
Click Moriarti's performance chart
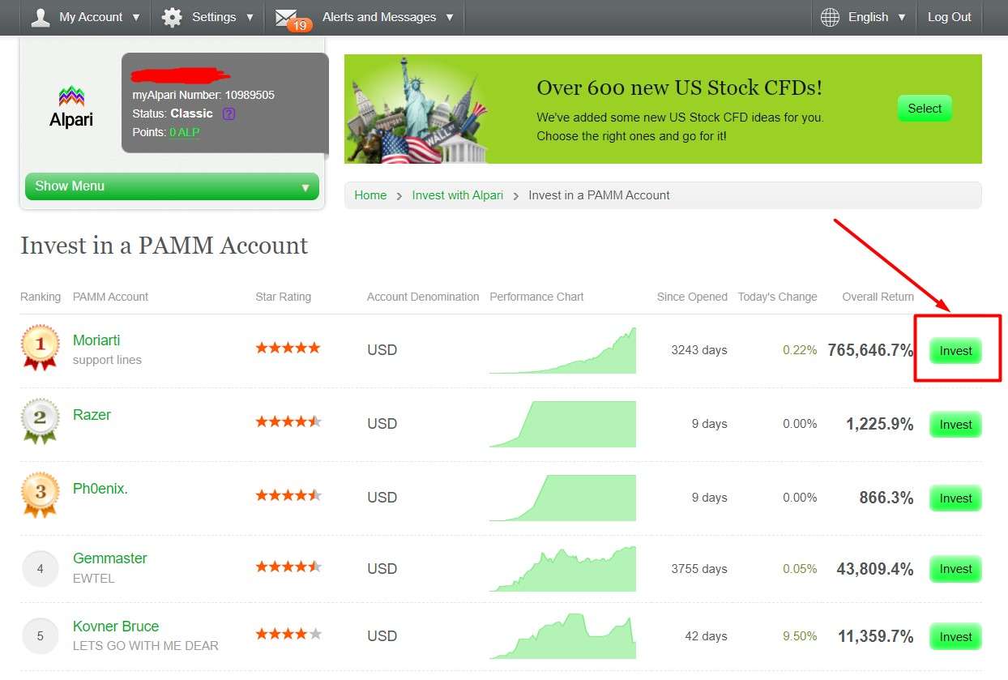(x=562, y=350)
